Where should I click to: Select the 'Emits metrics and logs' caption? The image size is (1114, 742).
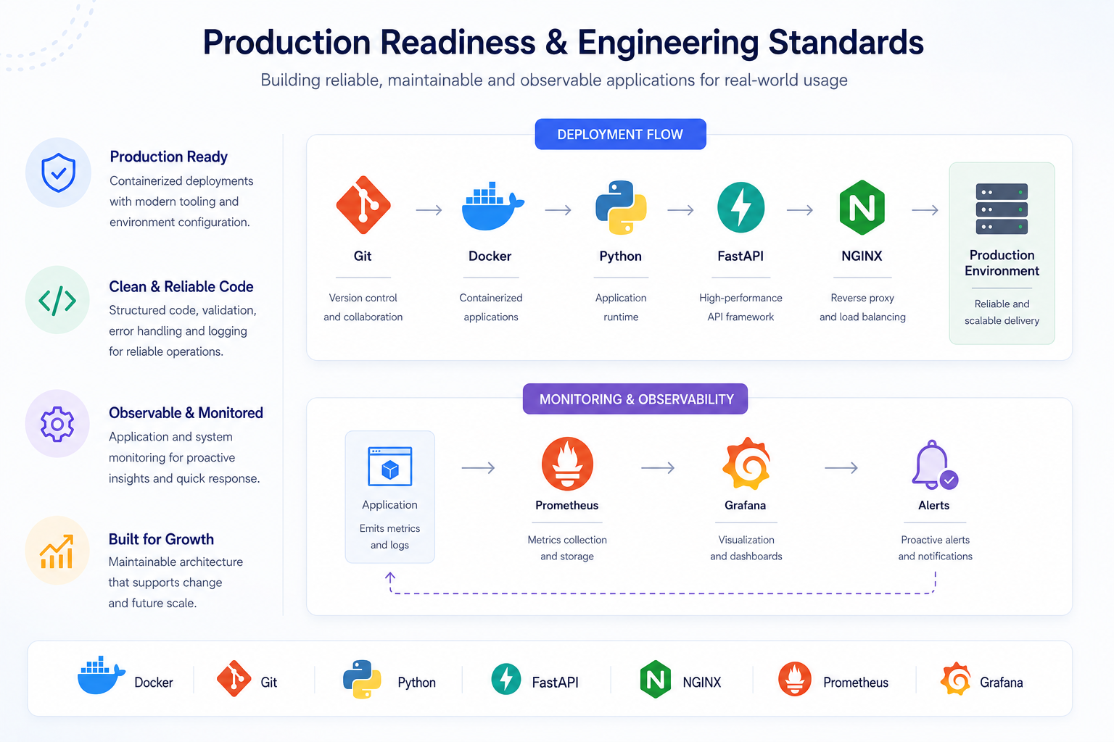click(x=389, y=537)
